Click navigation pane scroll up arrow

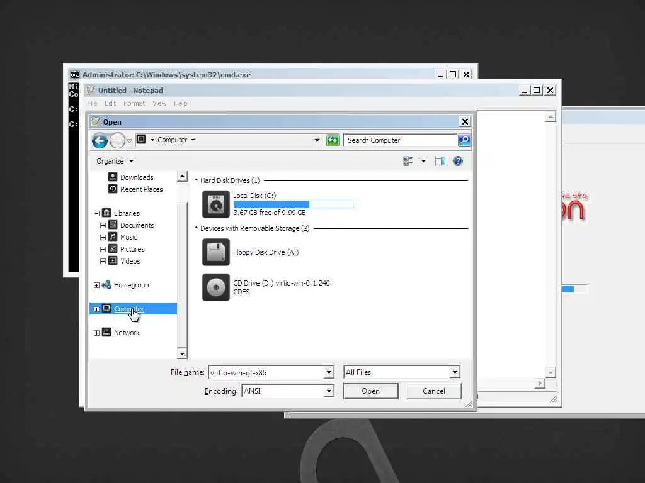(182, 177)
